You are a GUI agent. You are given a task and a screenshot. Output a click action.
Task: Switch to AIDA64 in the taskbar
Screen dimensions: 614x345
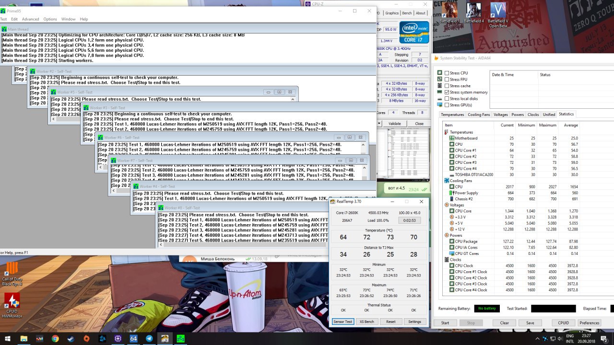[133, 338]
